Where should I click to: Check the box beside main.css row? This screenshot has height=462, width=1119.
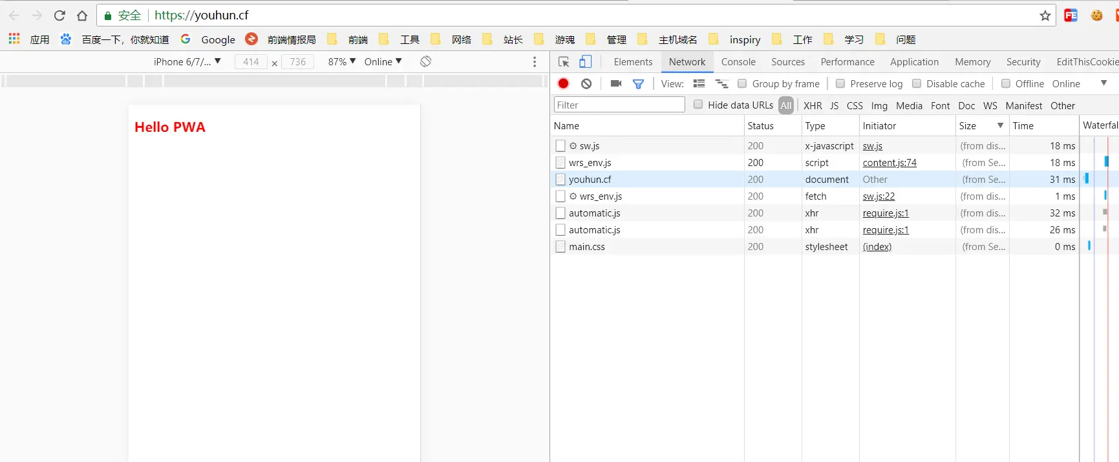click(560, 247)
